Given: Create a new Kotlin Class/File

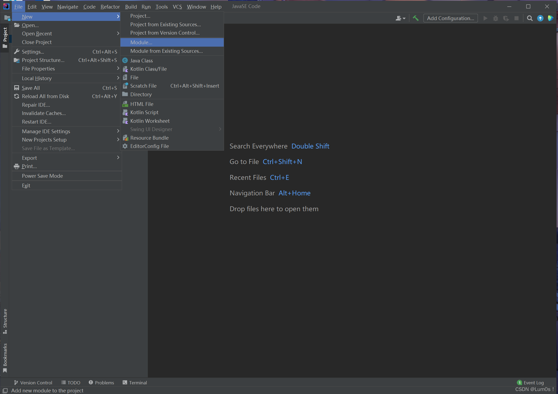Looking at the screenshot, I should (x=172, y=69).
